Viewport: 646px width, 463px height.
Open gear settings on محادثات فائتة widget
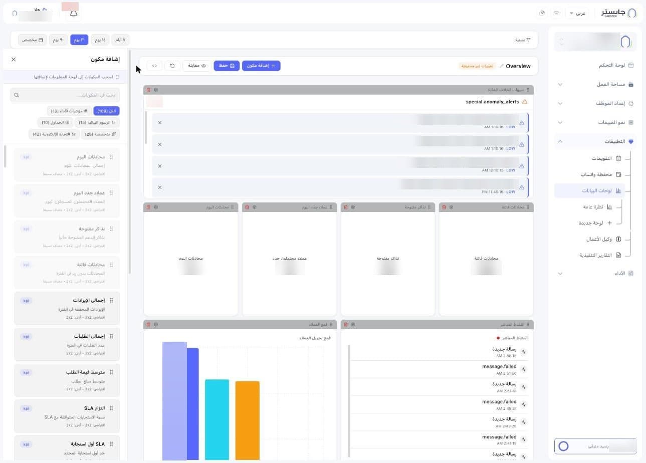click(452, 207)
